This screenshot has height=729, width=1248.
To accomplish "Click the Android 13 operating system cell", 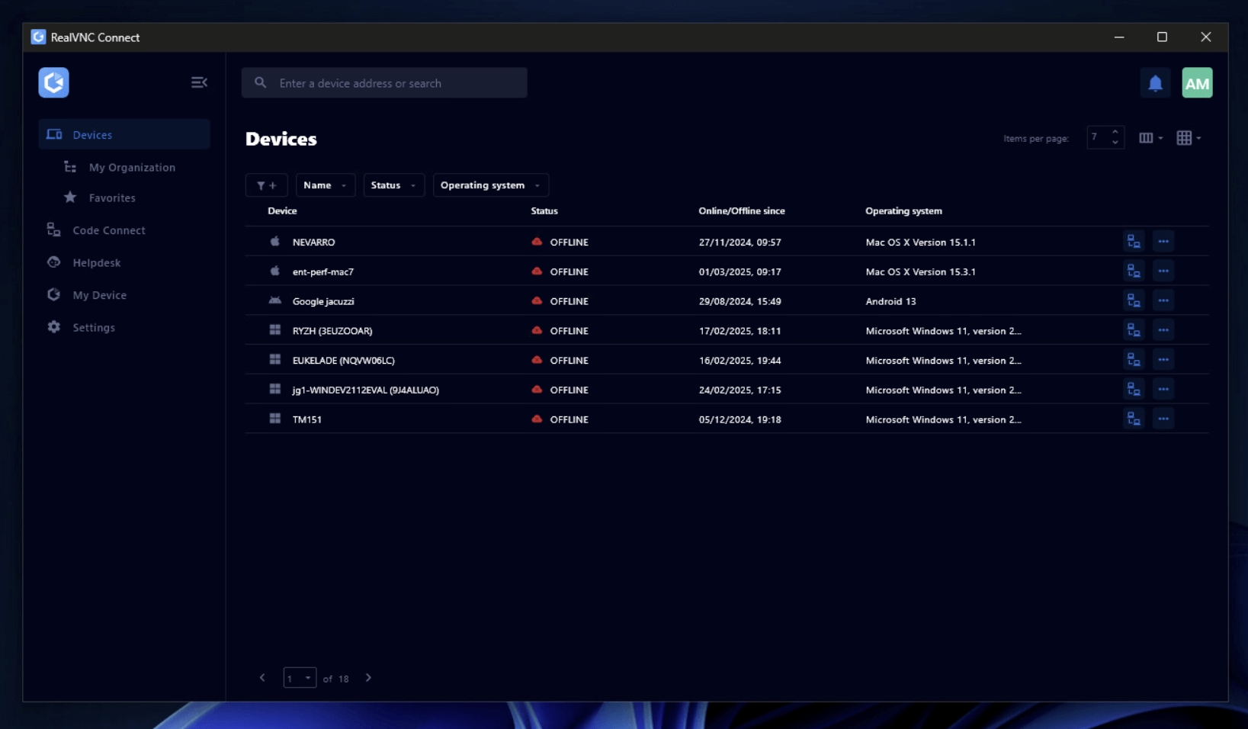I will (890, 301).
